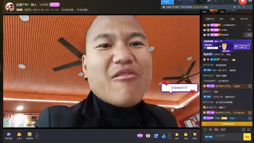254x143 pixels.
Task: Expand bottom-left icon group with up chevron
Action: pyautogui.click(x=37, y=136)
